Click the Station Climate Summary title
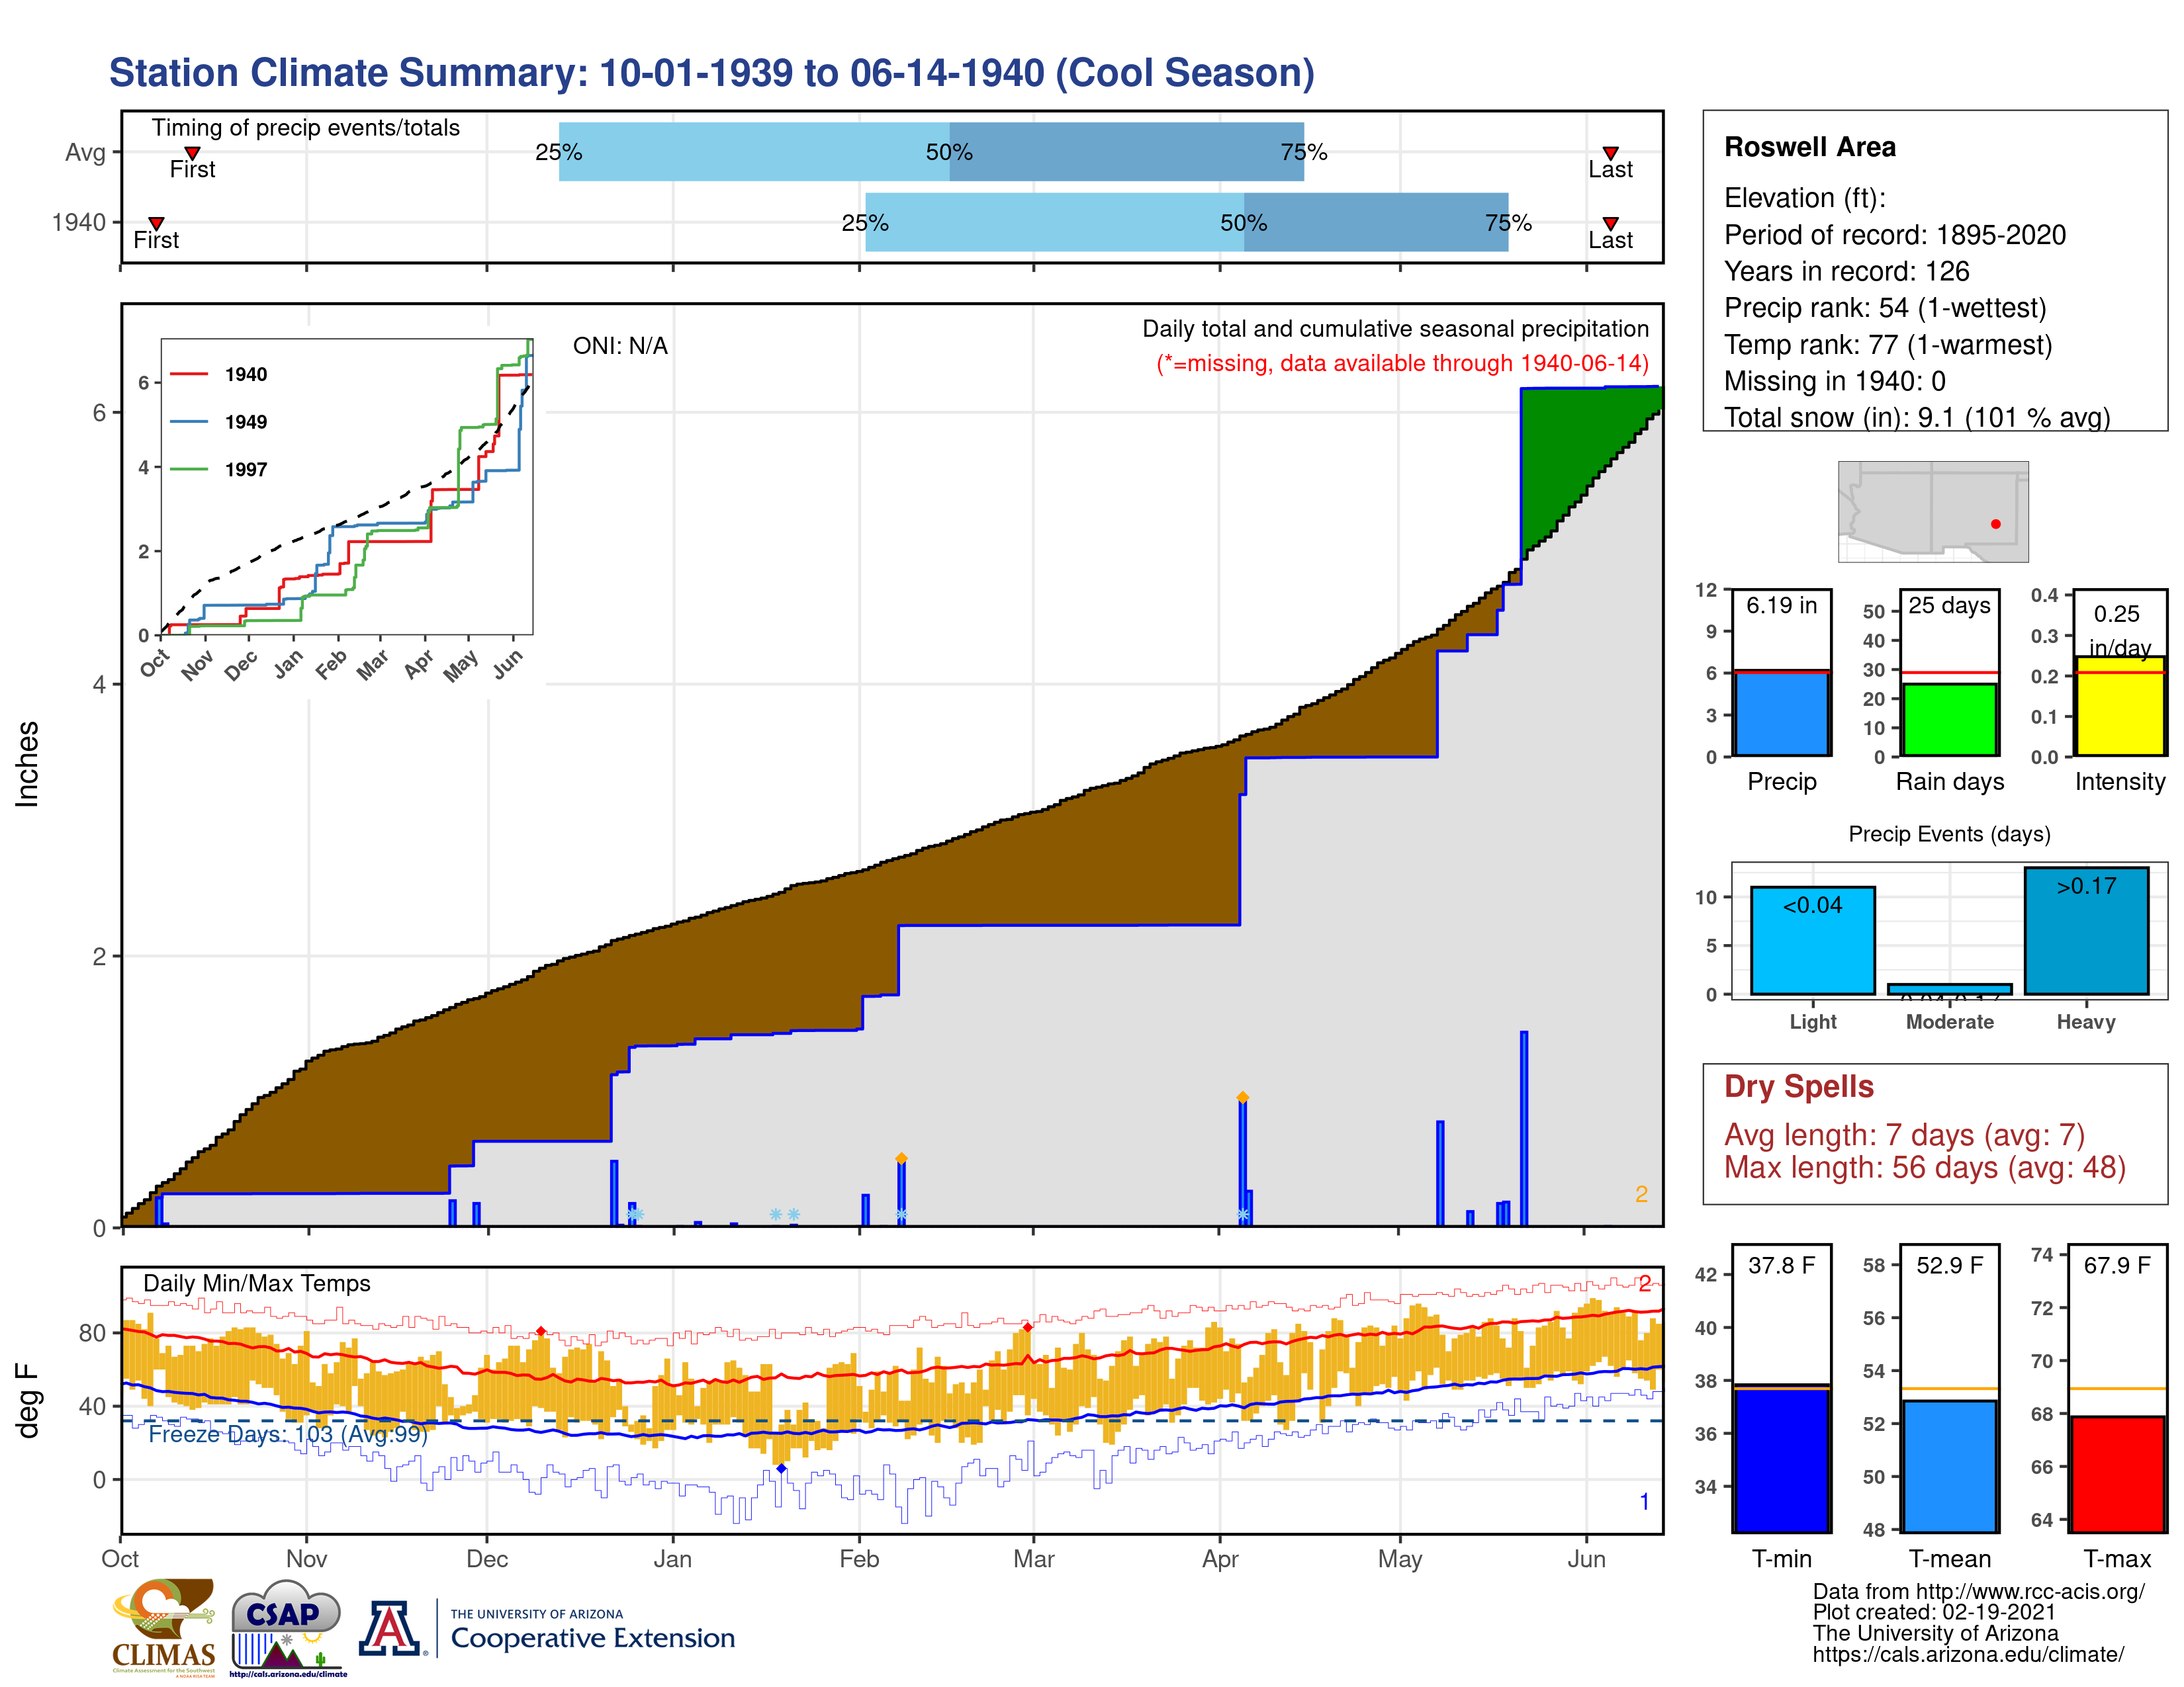 coord(711,73)
